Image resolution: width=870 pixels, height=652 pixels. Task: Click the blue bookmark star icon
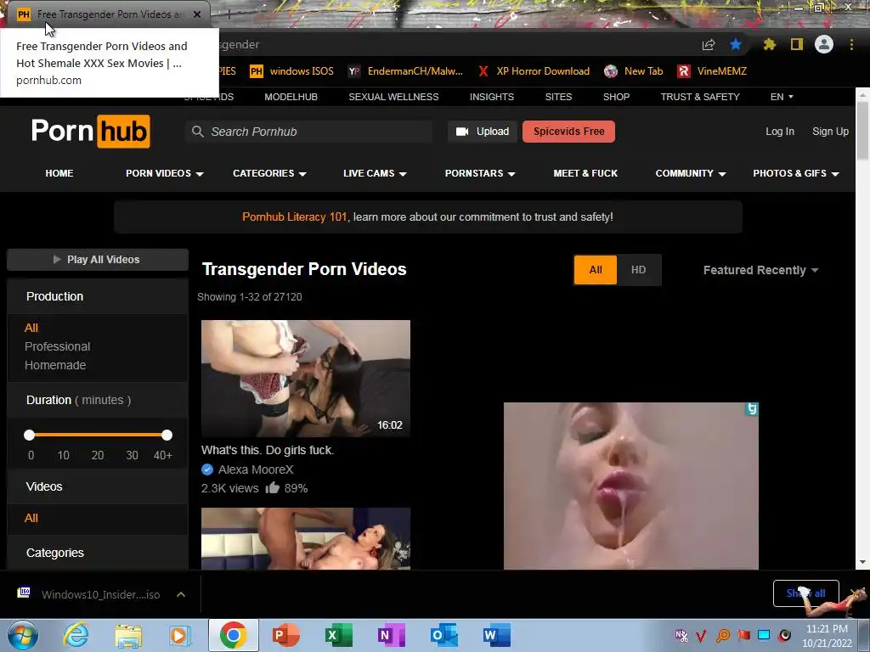[x=736, y=44]
